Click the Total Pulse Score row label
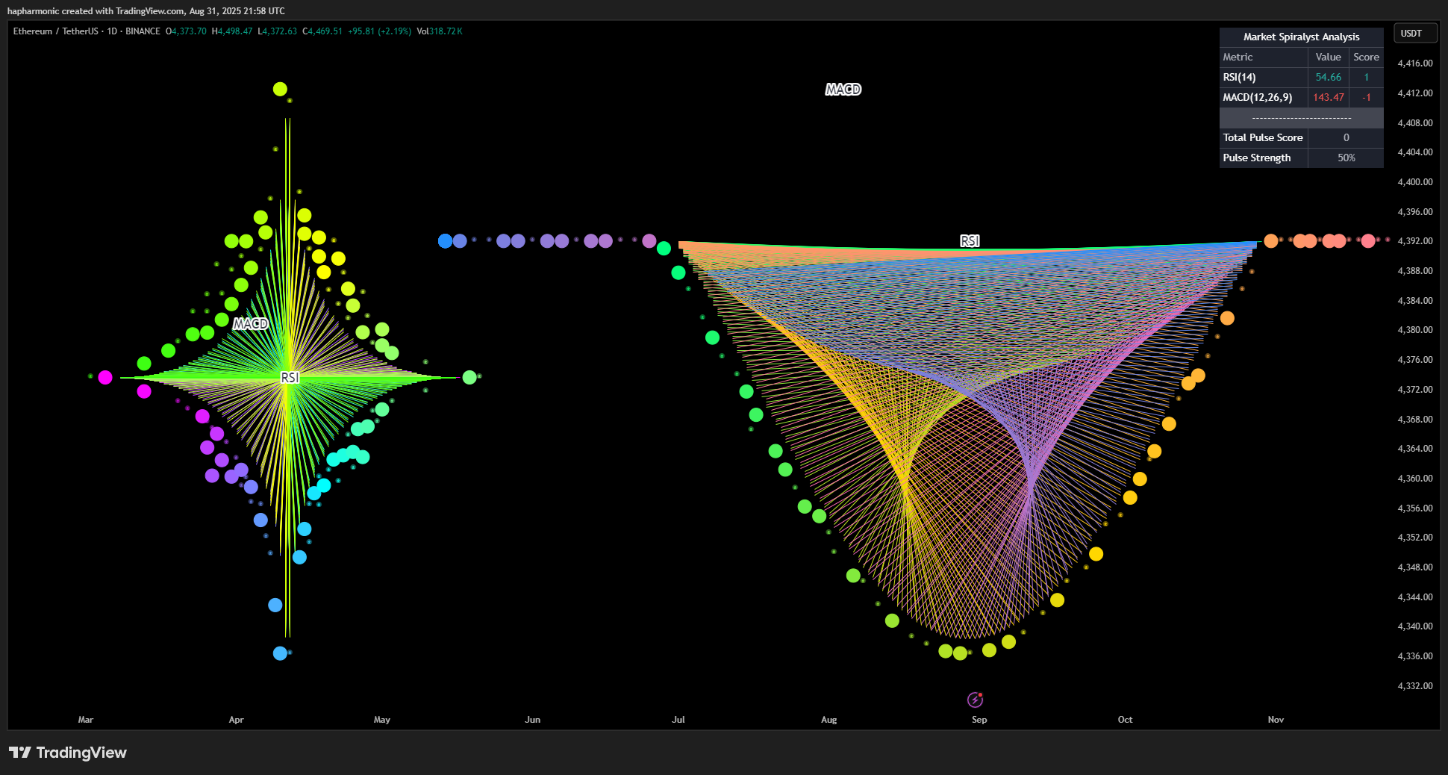Viewport: 1448px width, 775px height. pos(1263,137)
